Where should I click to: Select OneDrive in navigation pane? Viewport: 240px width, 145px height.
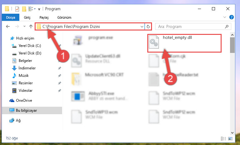tap(24, 101)
